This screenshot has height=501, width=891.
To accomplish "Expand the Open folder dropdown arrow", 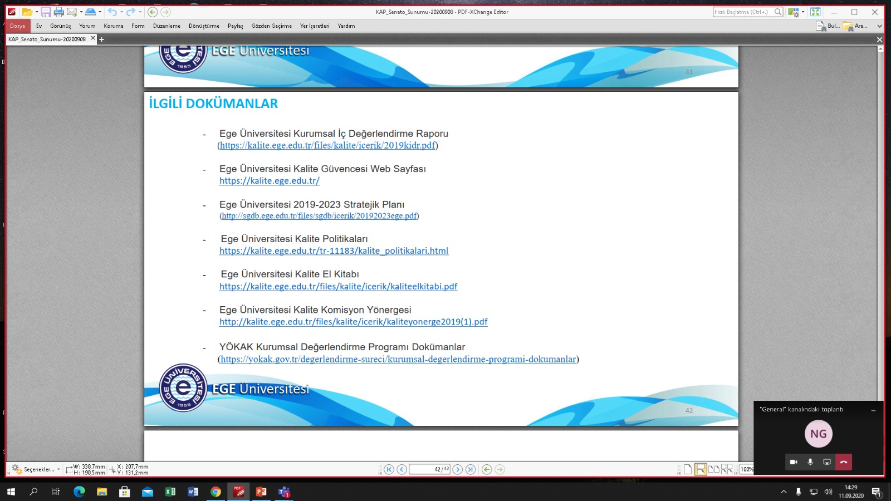I will click(37, 12).
